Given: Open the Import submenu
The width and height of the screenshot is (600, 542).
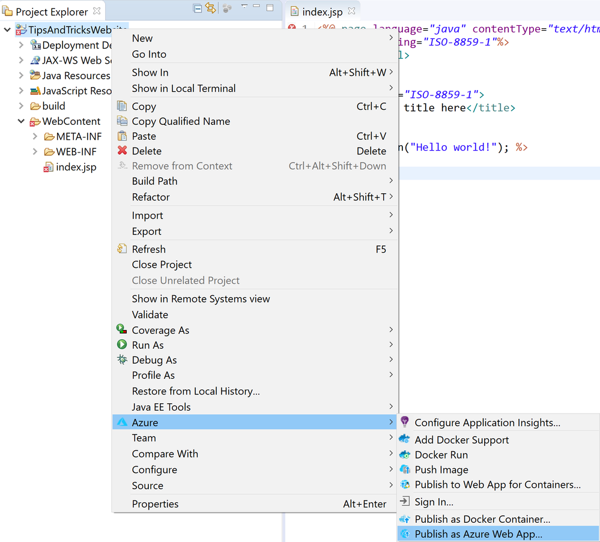Looking at the screenshot, I should (x=255, y=215).
